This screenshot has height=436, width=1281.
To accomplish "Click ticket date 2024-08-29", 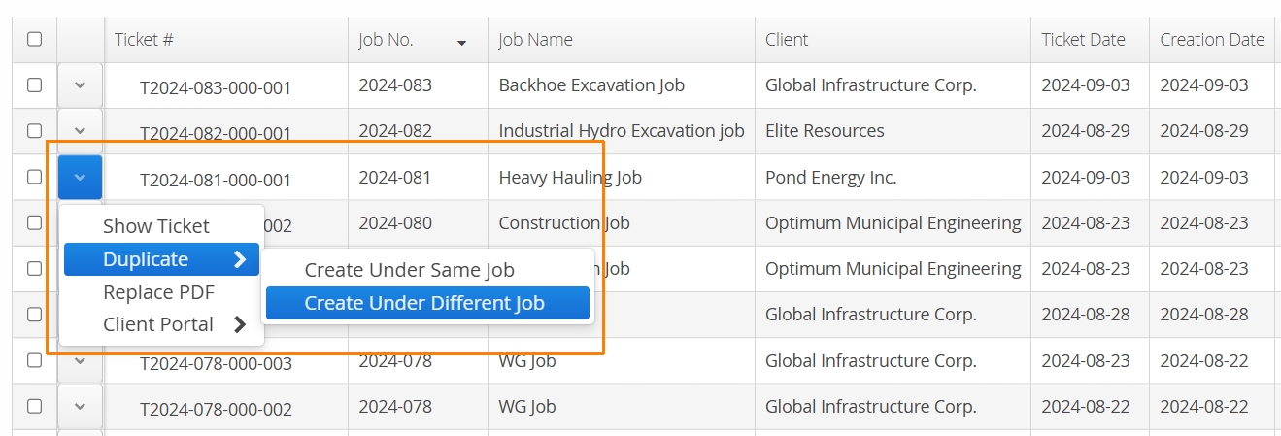I will tap(1086, 131).
